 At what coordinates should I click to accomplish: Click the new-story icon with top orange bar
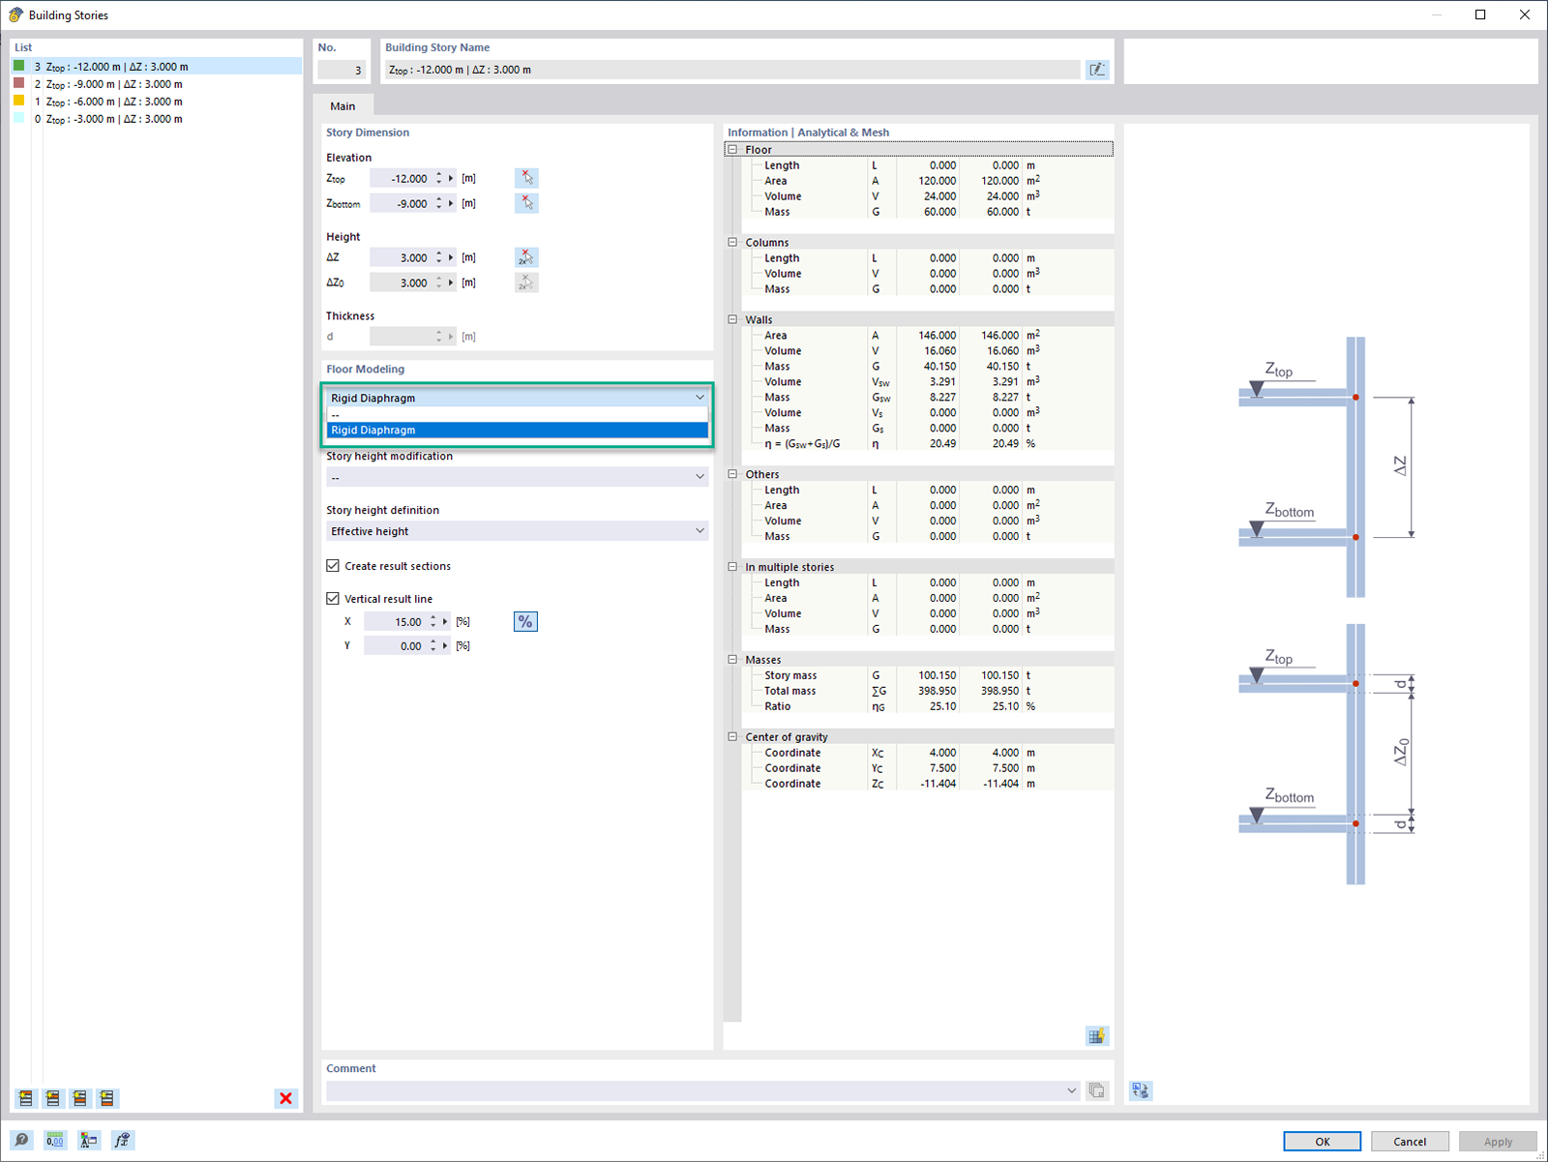[x=26, y=1098]
